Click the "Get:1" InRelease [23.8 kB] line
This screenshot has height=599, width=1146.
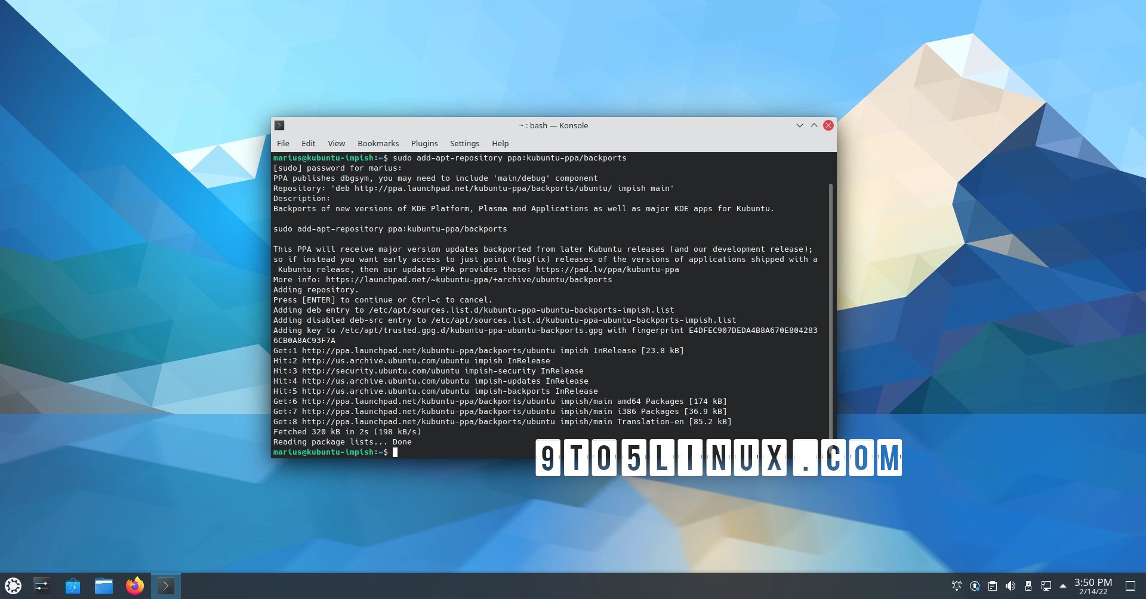[x=479, y=351]
